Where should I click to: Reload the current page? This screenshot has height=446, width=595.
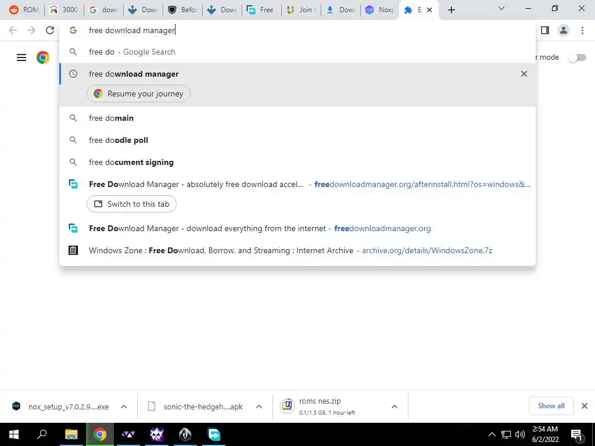click(50, 30)
